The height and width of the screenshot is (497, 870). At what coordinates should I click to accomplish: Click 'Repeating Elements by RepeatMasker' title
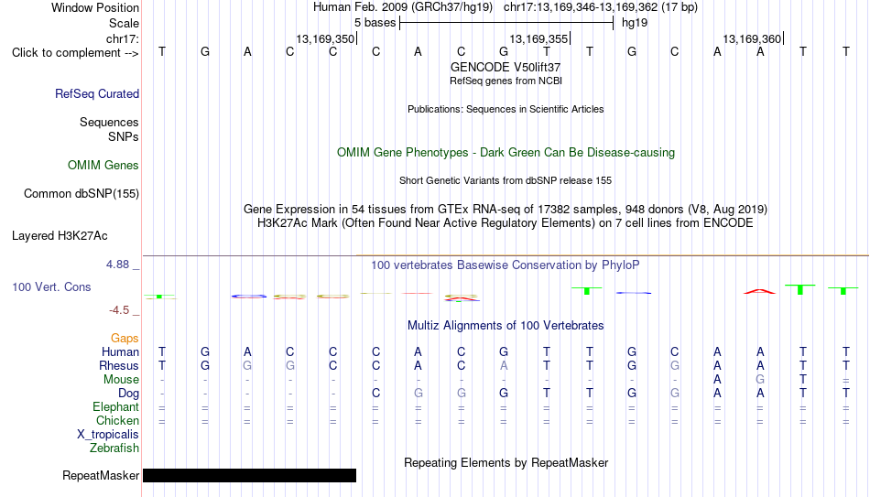[506, 462]
